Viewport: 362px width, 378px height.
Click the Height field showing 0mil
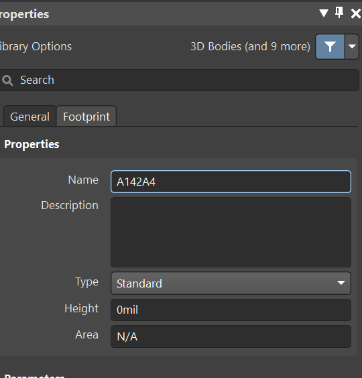pos(231,310)
